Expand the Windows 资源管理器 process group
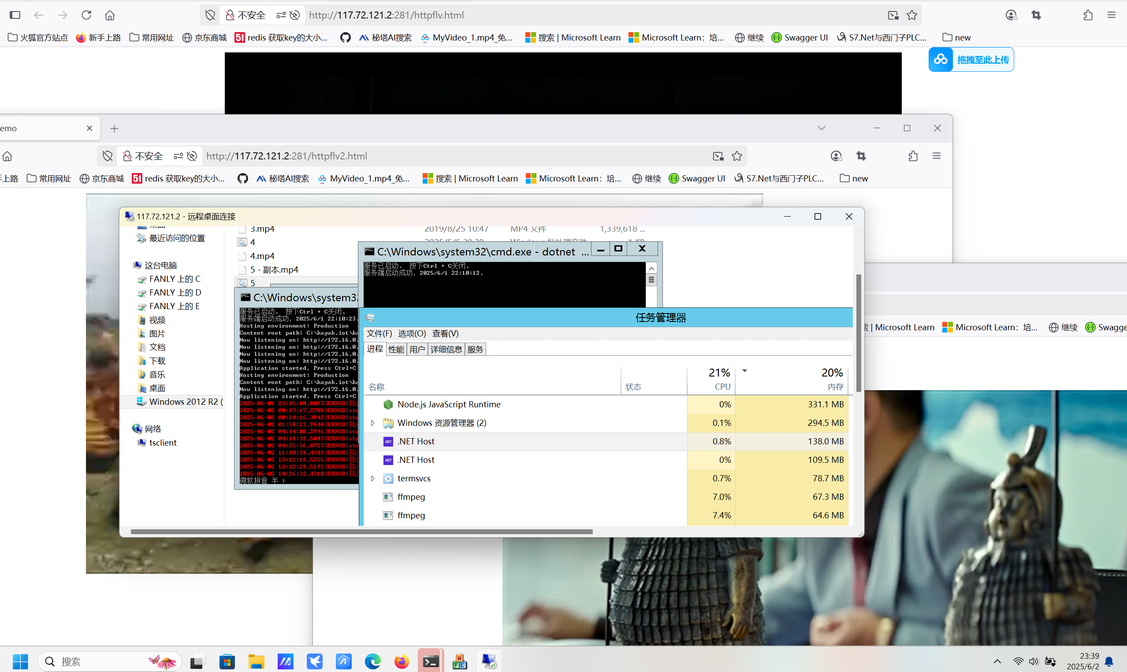 pyautogui.click(x=372, y=423)
